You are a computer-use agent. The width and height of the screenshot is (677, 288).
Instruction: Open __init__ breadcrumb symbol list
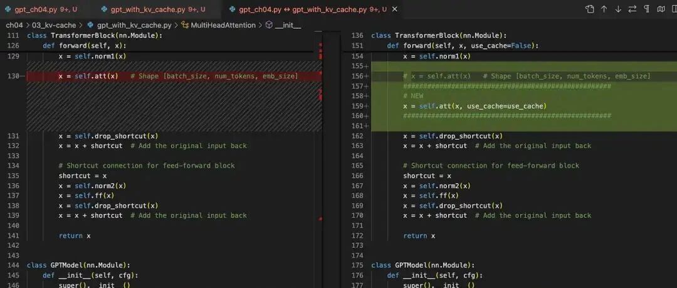pyautogui.click(x=288, y=25)
